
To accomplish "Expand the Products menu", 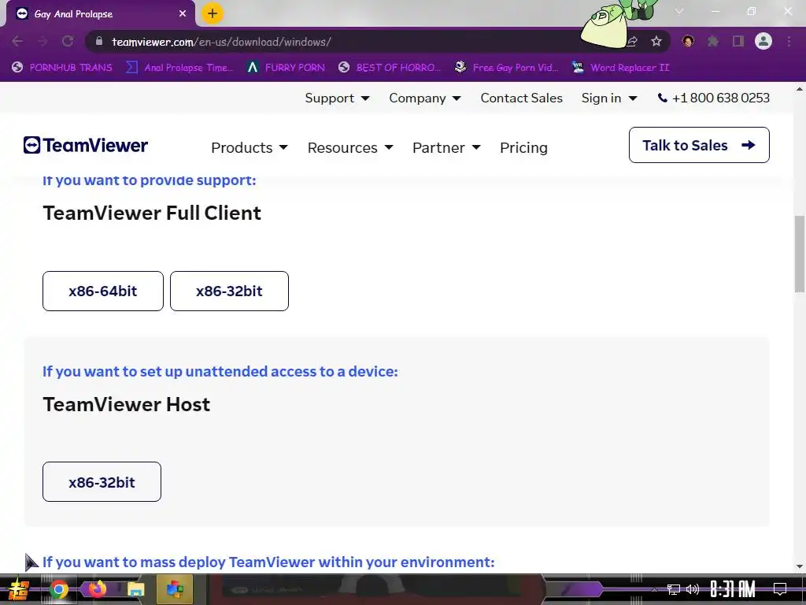I will click(x=250, y=147).
